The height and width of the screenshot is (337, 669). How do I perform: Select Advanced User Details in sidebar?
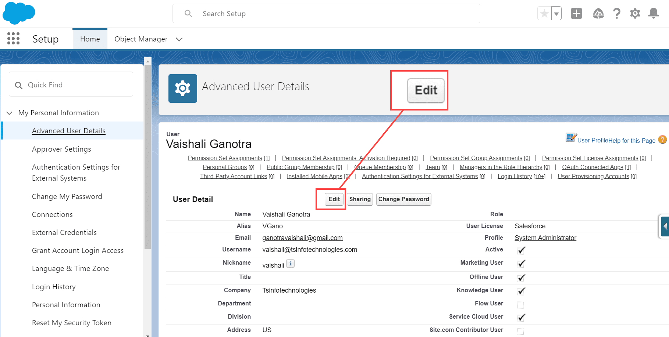point(69,131)
